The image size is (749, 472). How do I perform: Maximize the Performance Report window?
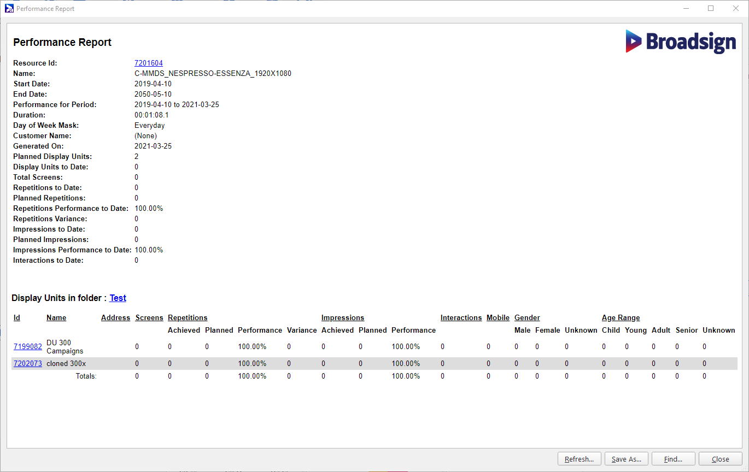click(711, 8)
